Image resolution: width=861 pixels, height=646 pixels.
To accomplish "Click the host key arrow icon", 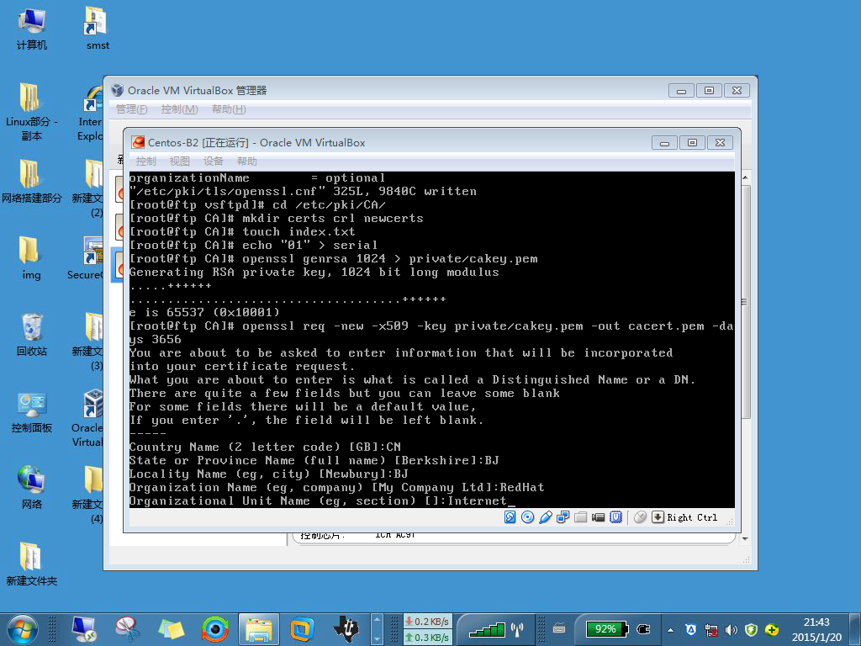I will [x=658, y=517].
